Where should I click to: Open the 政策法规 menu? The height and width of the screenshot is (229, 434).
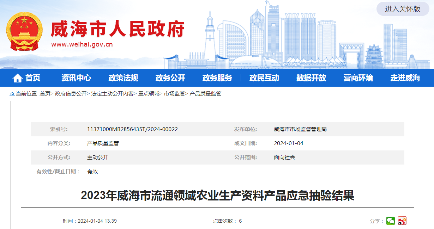click(x=123, y=78)
